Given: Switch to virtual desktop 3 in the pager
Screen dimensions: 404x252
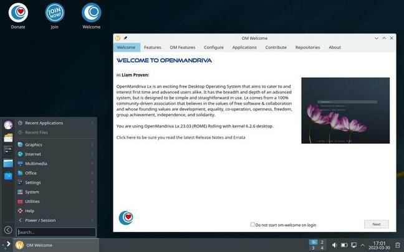Looking at the screenshot, I should point(314,248).
